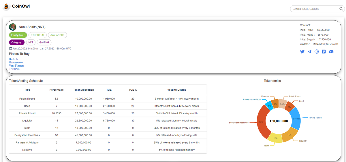This screenshot has width=346, height=162.
Task: Click the Liquidity chart legend label
Action: pos(303,141)
